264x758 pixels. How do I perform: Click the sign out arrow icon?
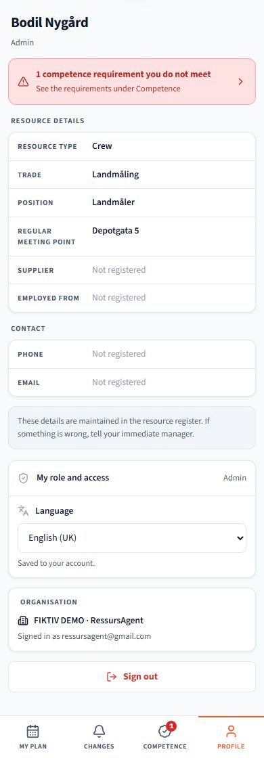[112, 676]
